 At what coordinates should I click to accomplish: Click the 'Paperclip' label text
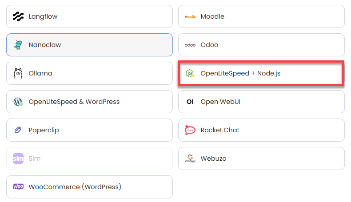click(44, 130)
